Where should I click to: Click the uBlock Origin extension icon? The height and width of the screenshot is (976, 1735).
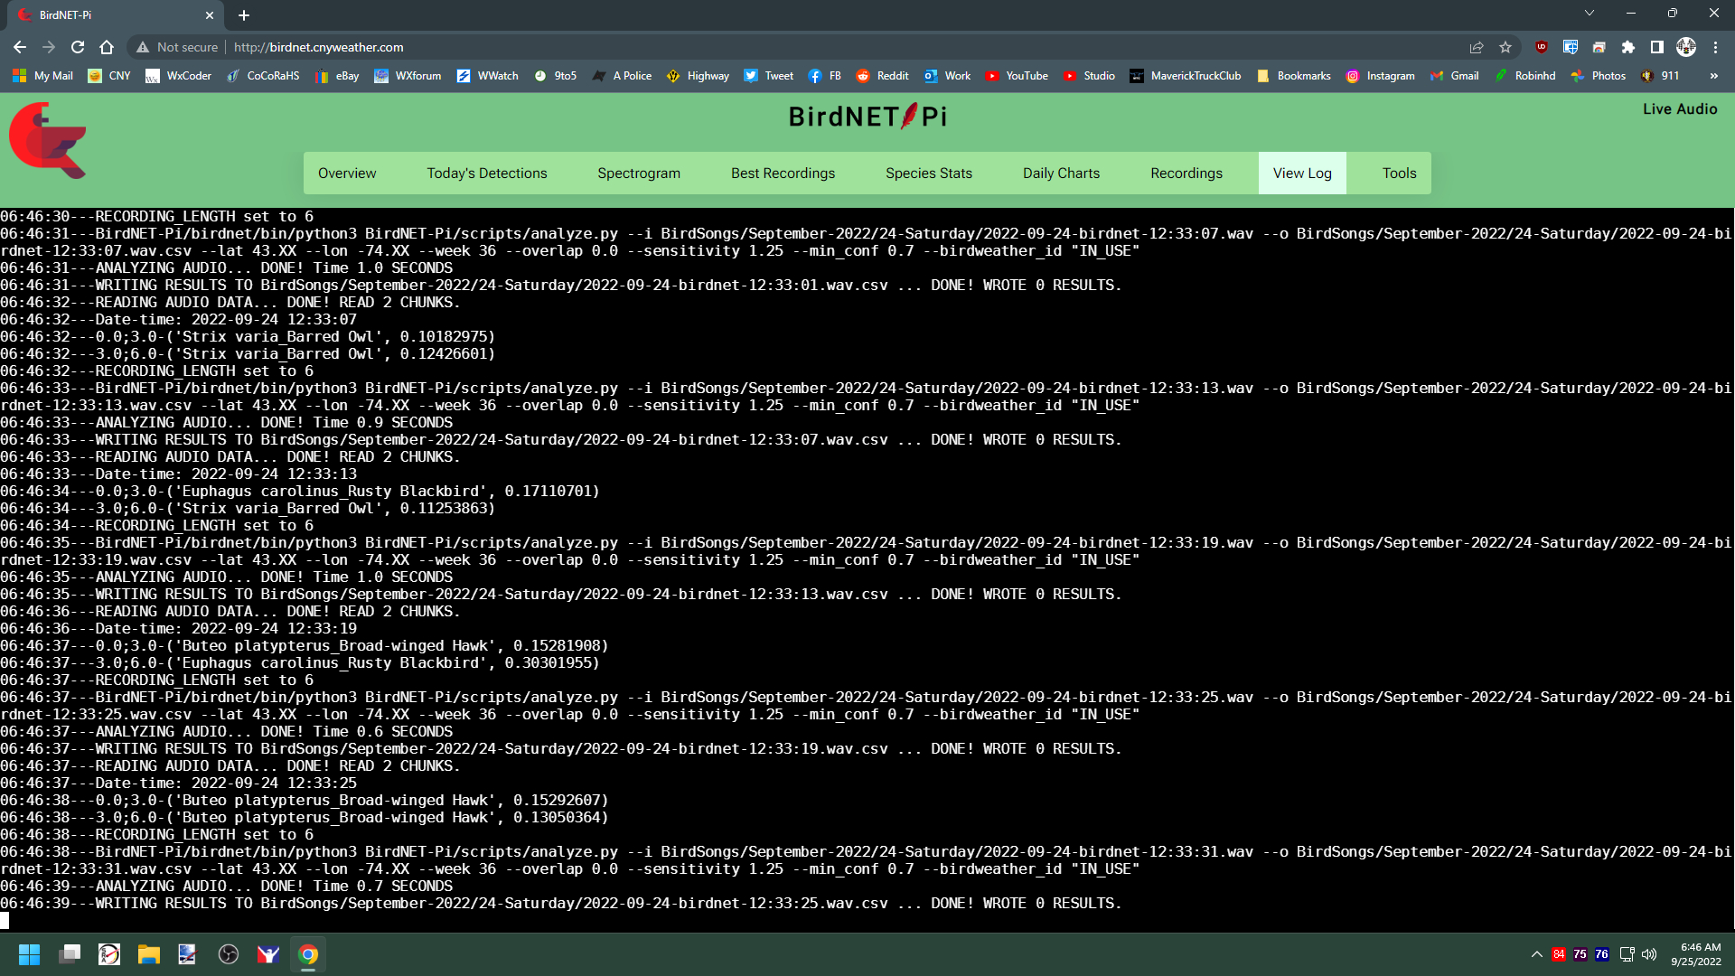[x=1542, y=47]
